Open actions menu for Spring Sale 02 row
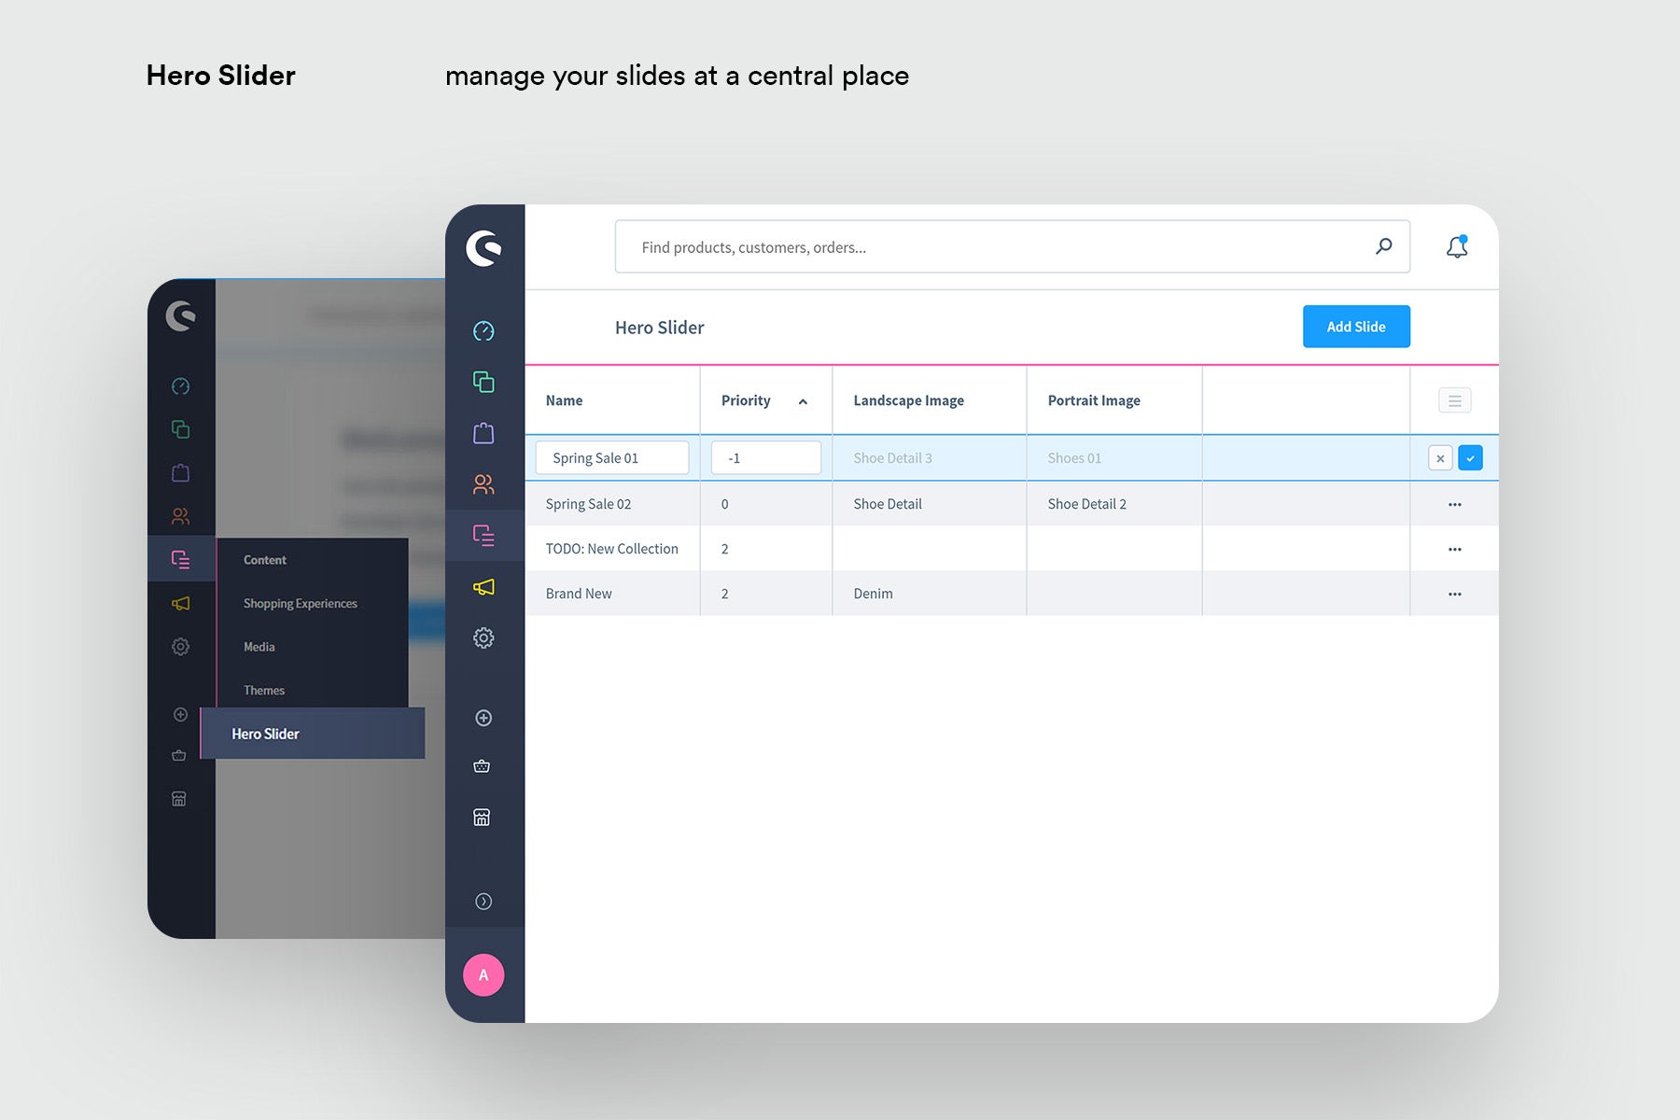1680x1120 pixels. pyautogui.click(x=1455, y=504)
